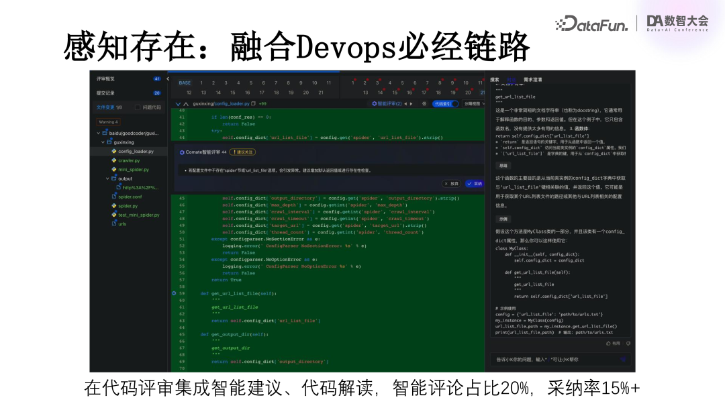
Task: Click Python icon beside mini_spider.py
Action: coord(113,169)
